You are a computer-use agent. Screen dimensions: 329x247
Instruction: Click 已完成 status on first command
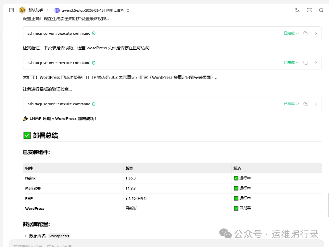(291, 33)
